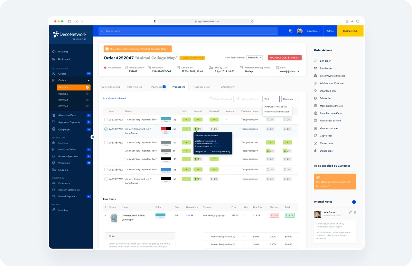Uncheck production item 2601359762 M row
The width and height of the screenshot is (412, 266).
pyautogui.click(x=106, y=129)
